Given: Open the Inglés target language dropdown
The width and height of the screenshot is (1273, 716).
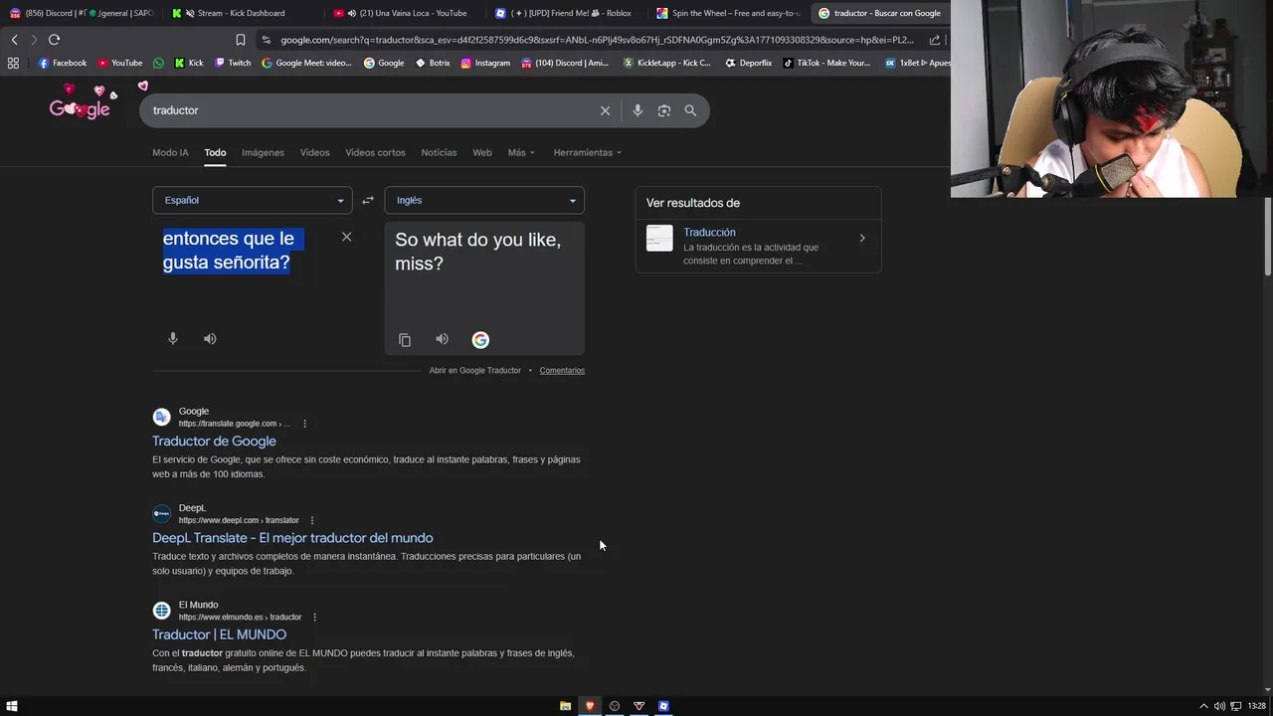Looking at the screenshot, I should (484, 200).
